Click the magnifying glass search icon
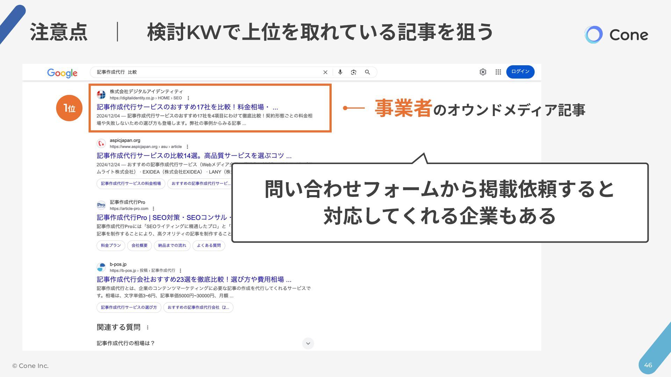The width and height of the screenshot is (671, 377). click(x=367, y=72)
